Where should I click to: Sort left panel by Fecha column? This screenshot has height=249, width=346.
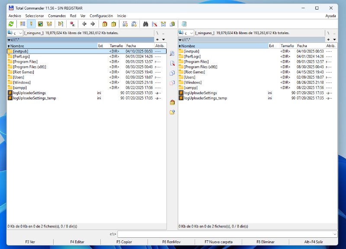click(140, 46)
